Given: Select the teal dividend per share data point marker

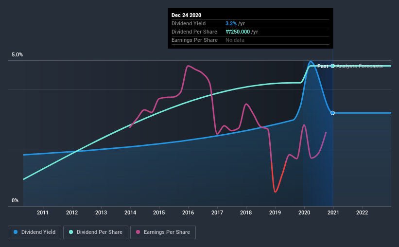Looking at the screenshot, I should tap(332, 66).
